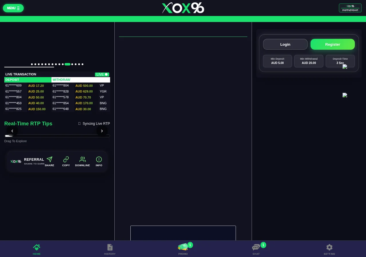
Task: Open the XOX96 Partnership badge
Action: point(350,8)
